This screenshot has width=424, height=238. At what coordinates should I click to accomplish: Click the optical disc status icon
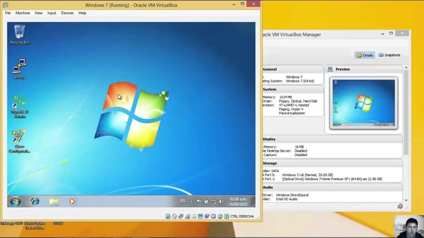[x=174, y=216]
